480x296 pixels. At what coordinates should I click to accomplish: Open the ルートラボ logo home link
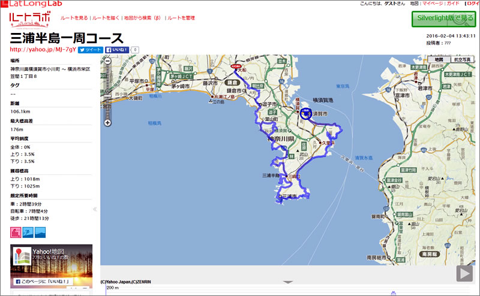click(29, 20)
